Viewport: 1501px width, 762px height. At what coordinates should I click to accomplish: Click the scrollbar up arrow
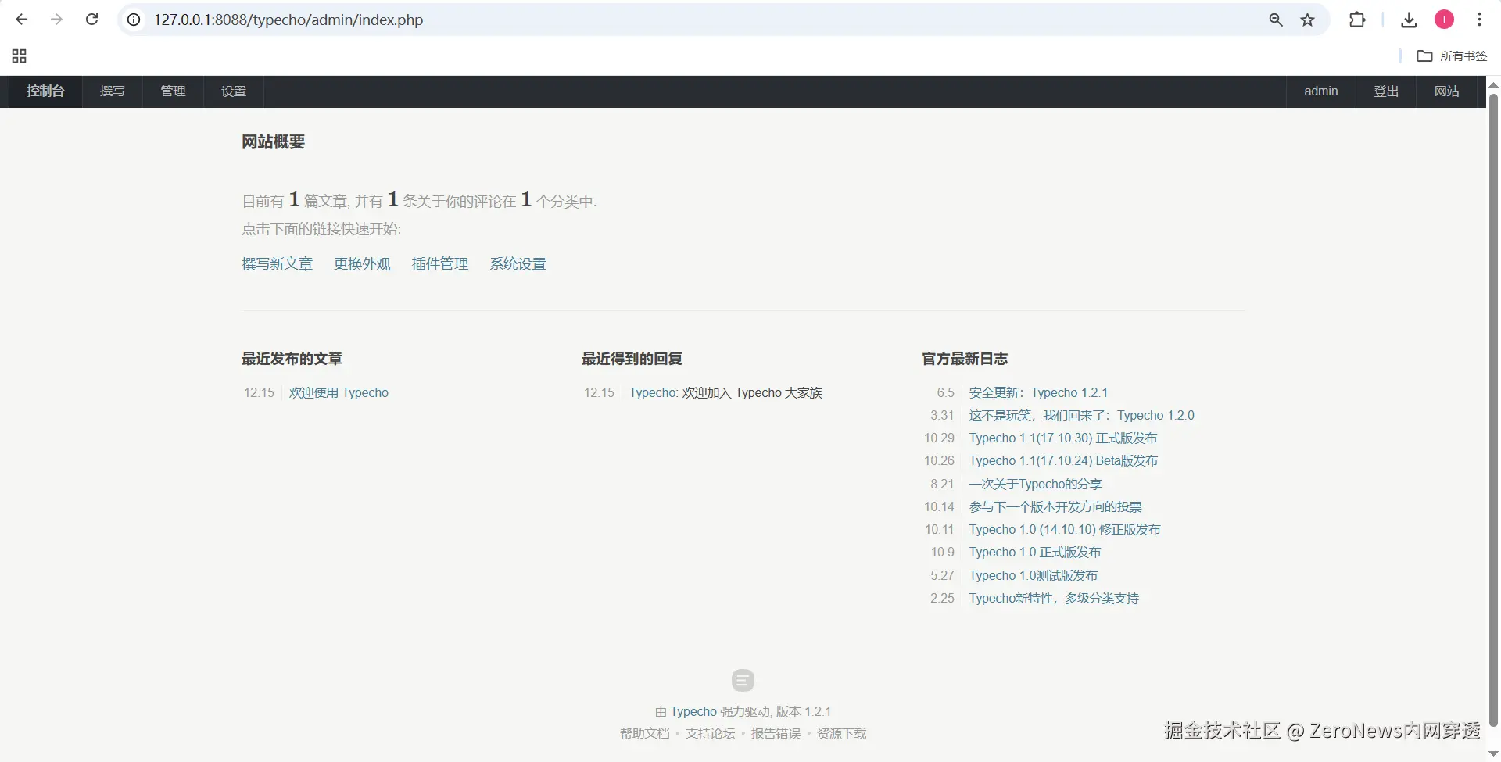tap(1493, 84)
